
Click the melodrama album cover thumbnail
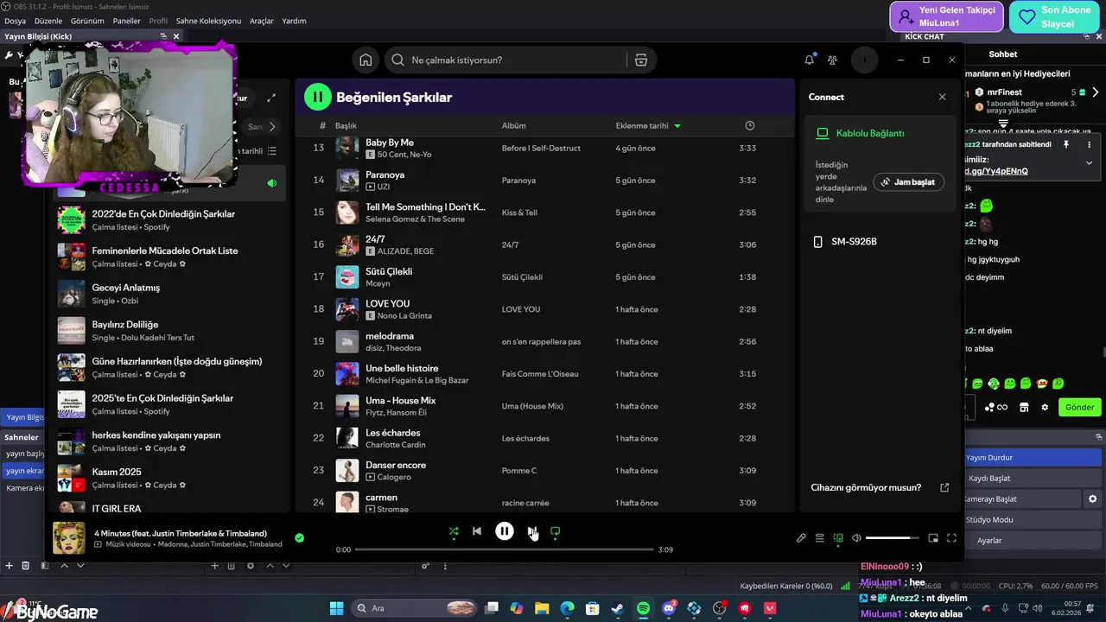[x=347, y=341]
